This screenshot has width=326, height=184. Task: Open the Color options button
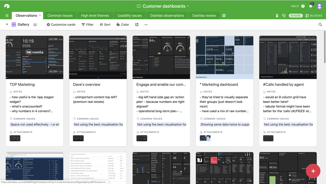click(123, 25)
